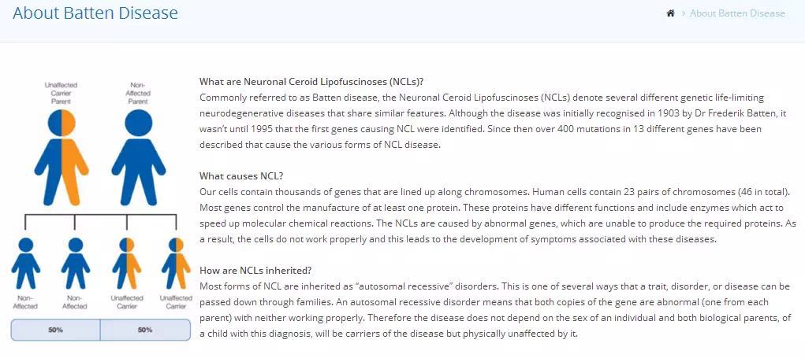Click the 'Unaffected Carrier' label under the rightmost child
Viewport: 805px width, 358px height.
point(176,302)
